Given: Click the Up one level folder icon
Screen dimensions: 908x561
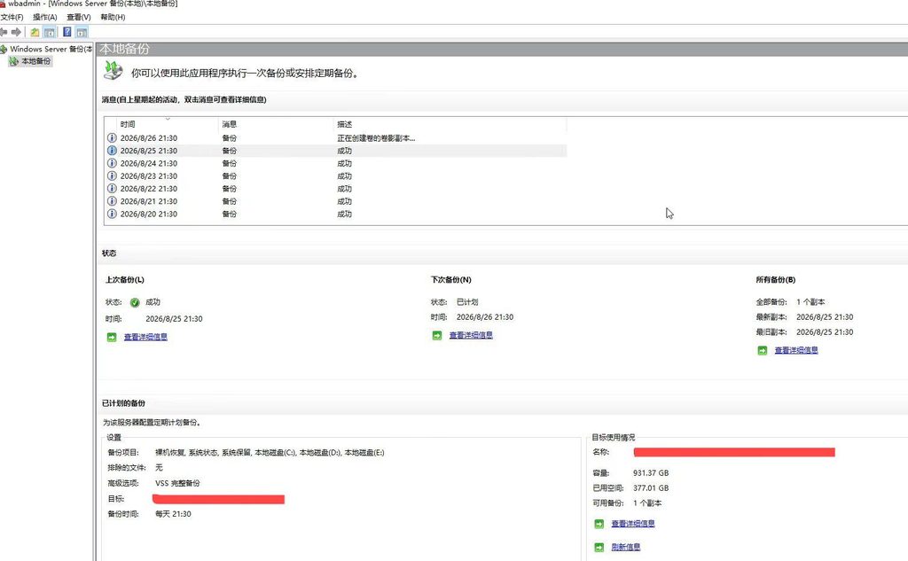Looking at the screenshot, I should click(x=35, y=33).
